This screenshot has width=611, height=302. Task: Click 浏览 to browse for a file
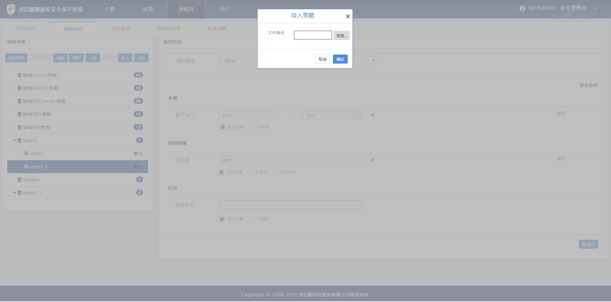coord(341,36)
